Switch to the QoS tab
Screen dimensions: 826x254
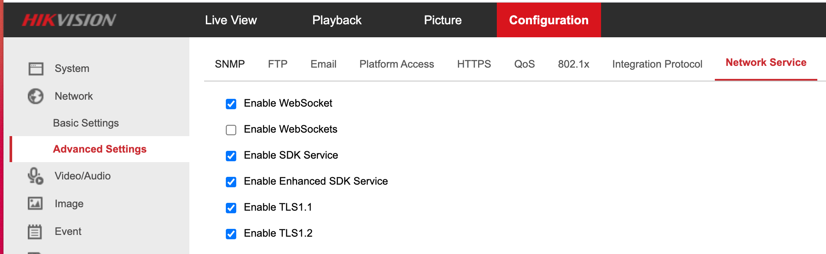524,64
